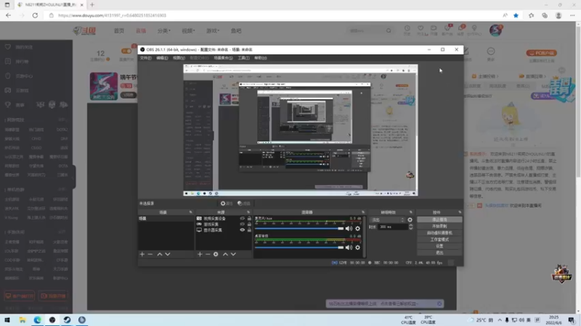Open Douyu watch history clock icon
This screenshot has width=581, height=326.
[x=407, y=28]
